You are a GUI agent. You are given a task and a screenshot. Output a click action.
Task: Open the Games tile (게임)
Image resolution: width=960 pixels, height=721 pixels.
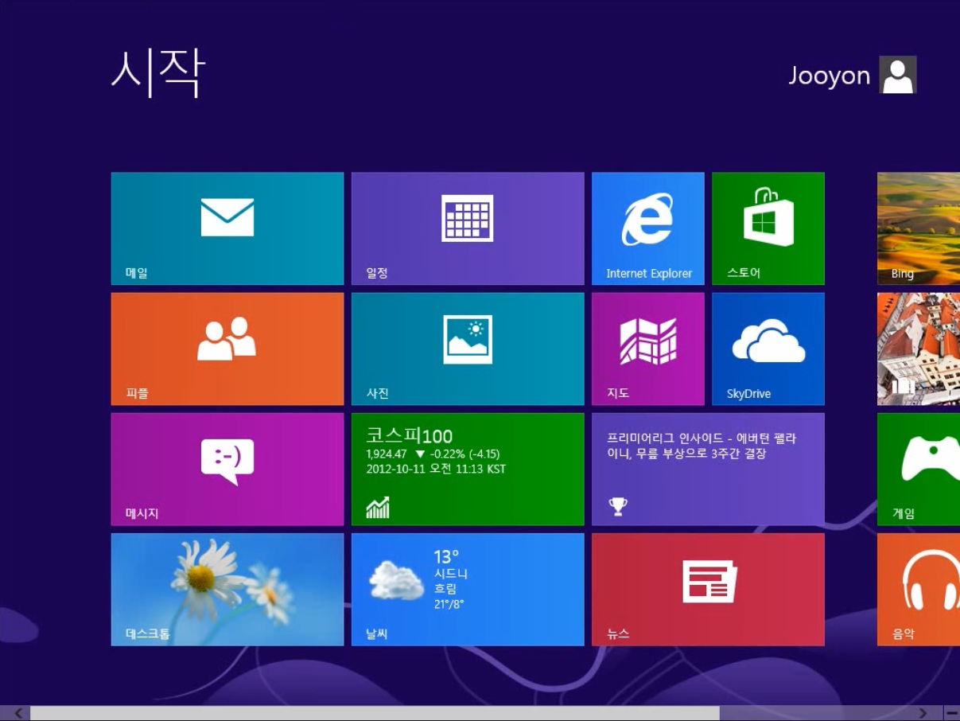919,470
